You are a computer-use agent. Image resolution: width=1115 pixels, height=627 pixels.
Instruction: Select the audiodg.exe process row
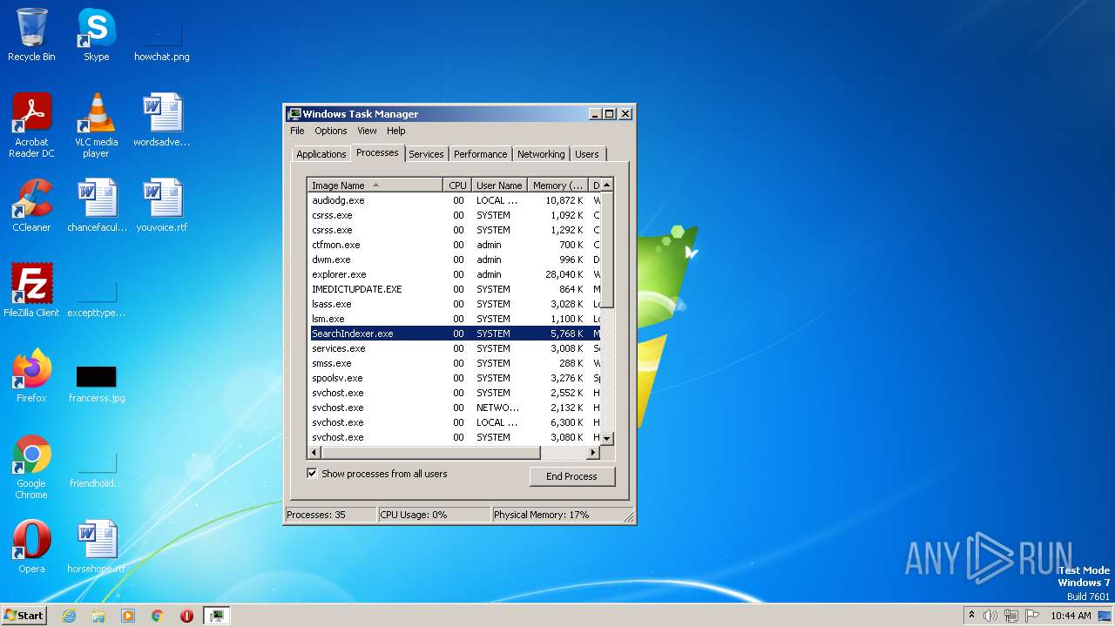(455, 200)
